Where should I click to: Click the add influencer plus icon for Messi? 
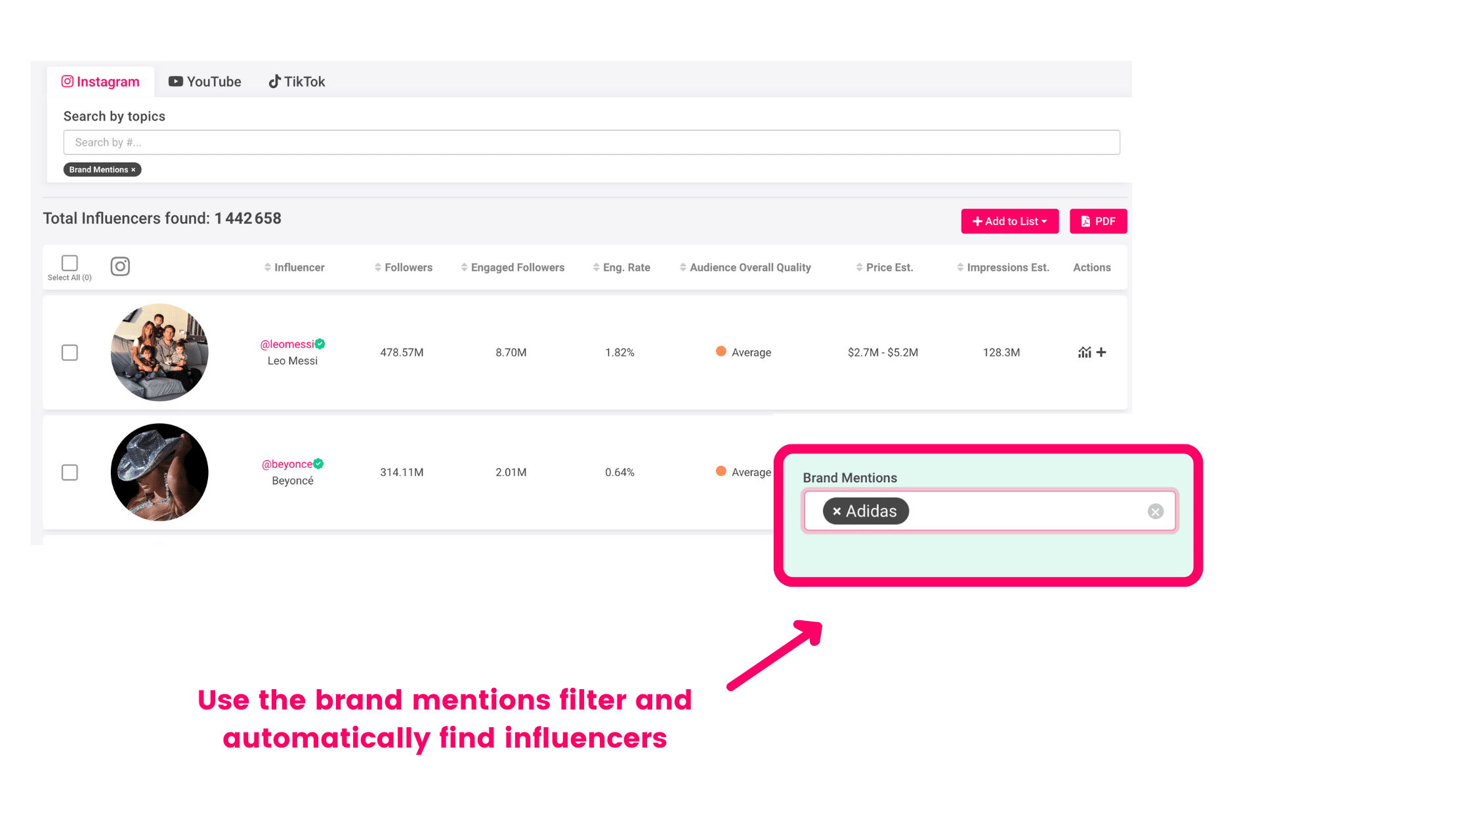pyautogui.click(x=1101, y=352)
